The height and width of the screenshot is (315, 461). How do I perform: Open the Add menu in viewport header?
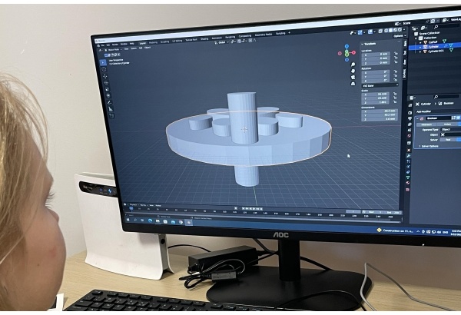pos(141,48)
